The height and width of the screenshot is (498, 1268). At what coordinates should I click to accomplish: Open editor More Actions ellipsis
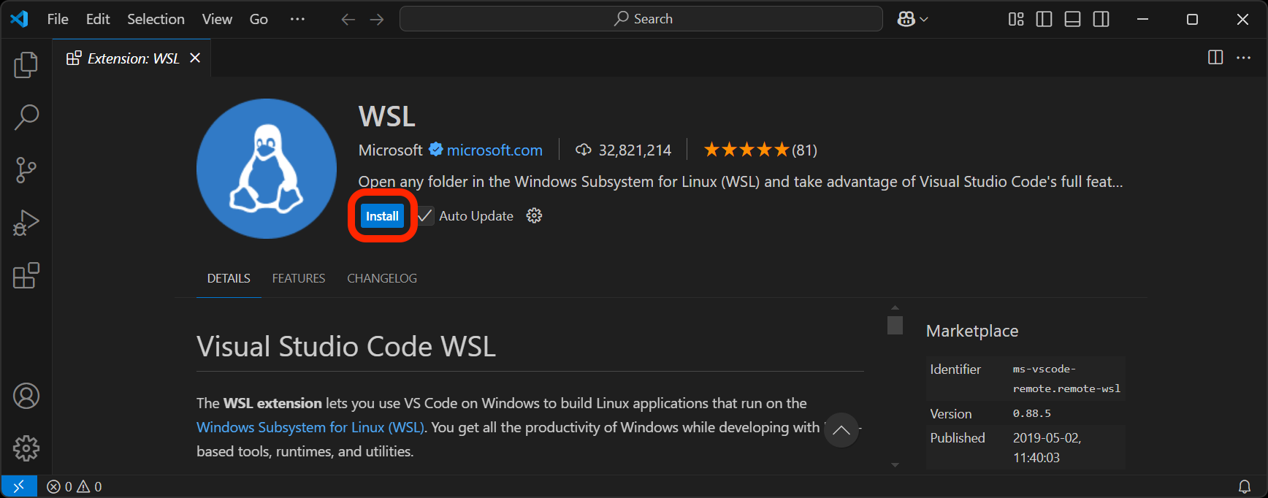[x=1244, y=58]
